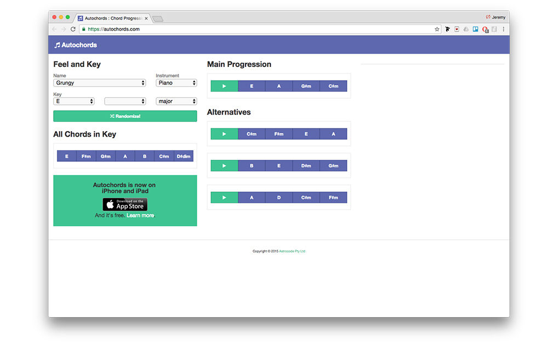Click C#m in first alternative progression
Viewport: 559px width, 344px height.
pyautogui.click(x=252, y=134)
